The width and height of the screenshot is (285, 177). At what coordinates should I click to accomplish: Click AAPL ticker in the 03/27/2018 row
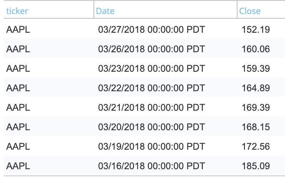click(18, 29)
